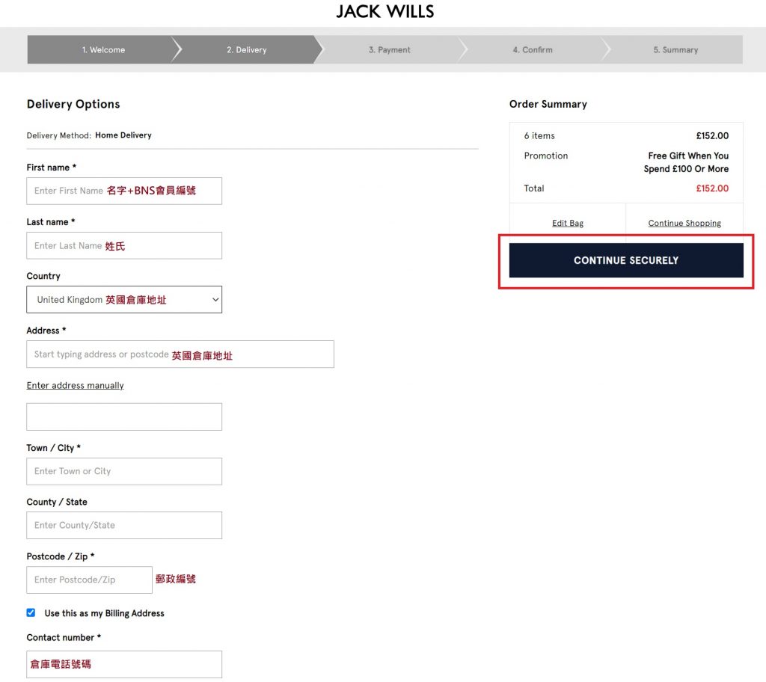Screen dimensions: 766x682
Task: Click the Enter address manually link
Action: tap(75, 386)
